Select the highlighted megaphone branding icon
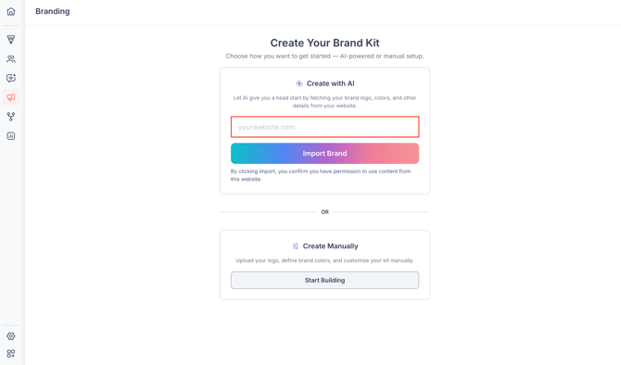This screenshot has height=365, width=621. coord(11,97)
